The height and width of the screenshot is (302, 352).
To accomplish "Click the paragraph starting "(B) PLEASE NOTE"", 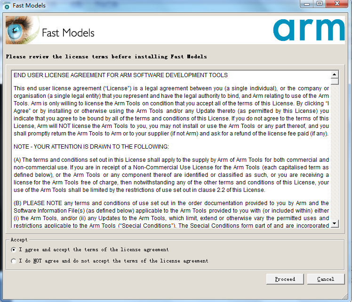I will coord(171,215).
